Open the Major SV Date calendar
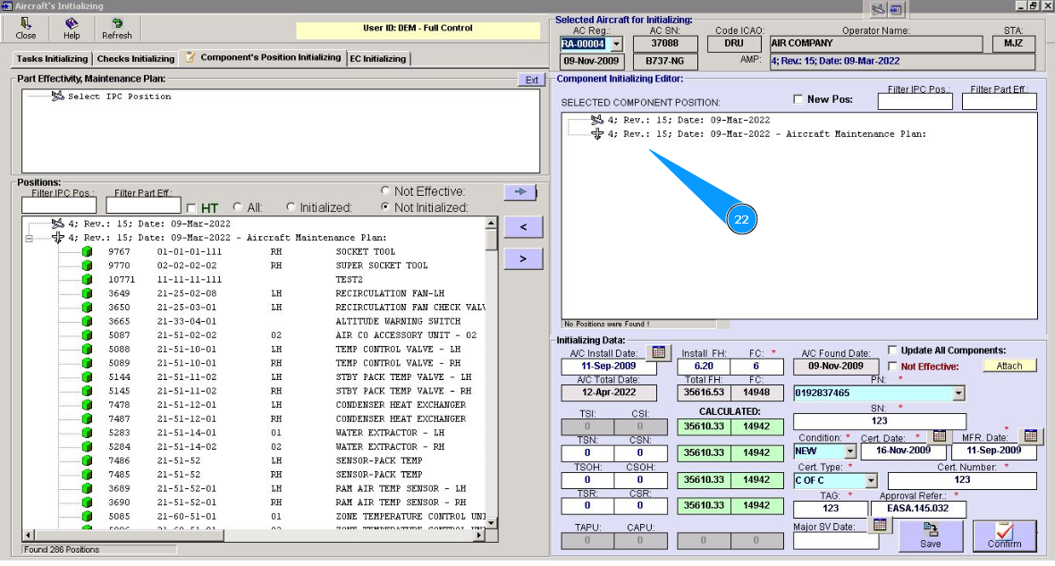Image resolution: width=1055 pixels, height=566 pixels. coord(879,525)
